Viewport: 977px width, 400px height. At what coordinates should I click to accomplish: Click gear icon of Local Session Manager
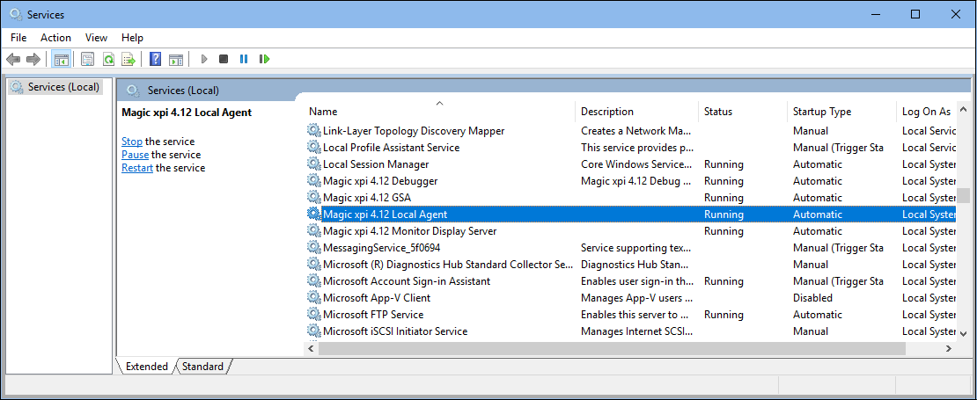(x=313, y=164)
